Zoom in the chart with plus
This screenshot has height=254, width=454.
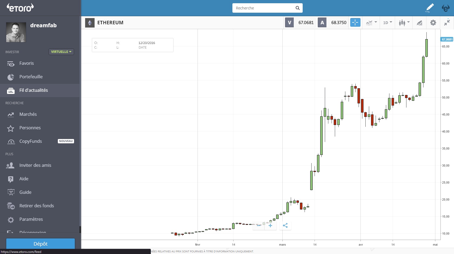click(270, 225)
